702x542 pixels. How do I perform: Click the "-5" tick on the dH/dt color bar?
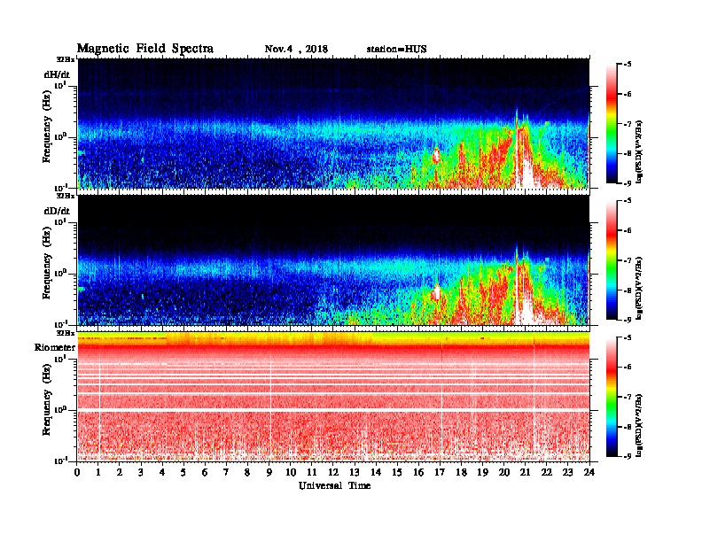pyautogui.click(x=628, y=64)
